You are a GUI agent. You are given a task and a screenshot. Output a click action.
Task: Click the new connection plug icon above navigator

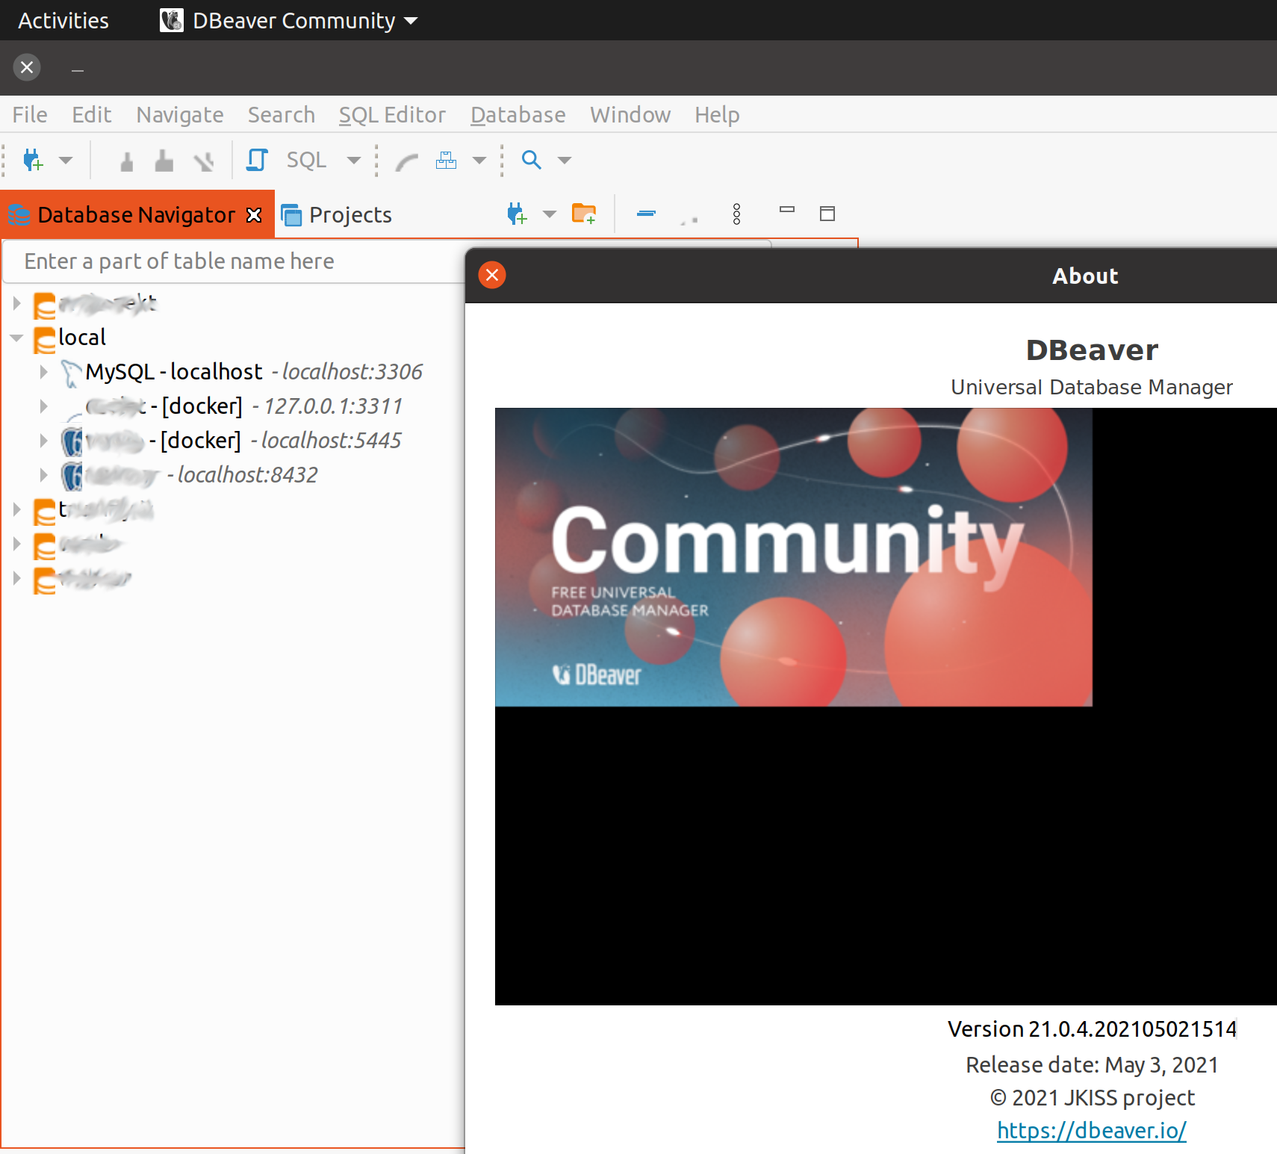(516, 214)
